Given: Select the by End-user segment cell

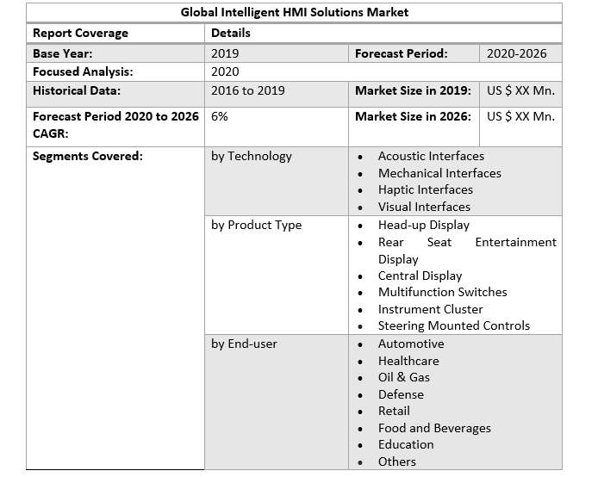Looking at the screenshot, I should click(x=244, y=344).
